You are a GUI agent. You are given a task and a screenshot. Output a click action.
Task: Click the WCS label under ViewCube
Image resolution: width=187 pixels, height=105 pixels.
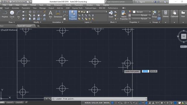point(183,46)
